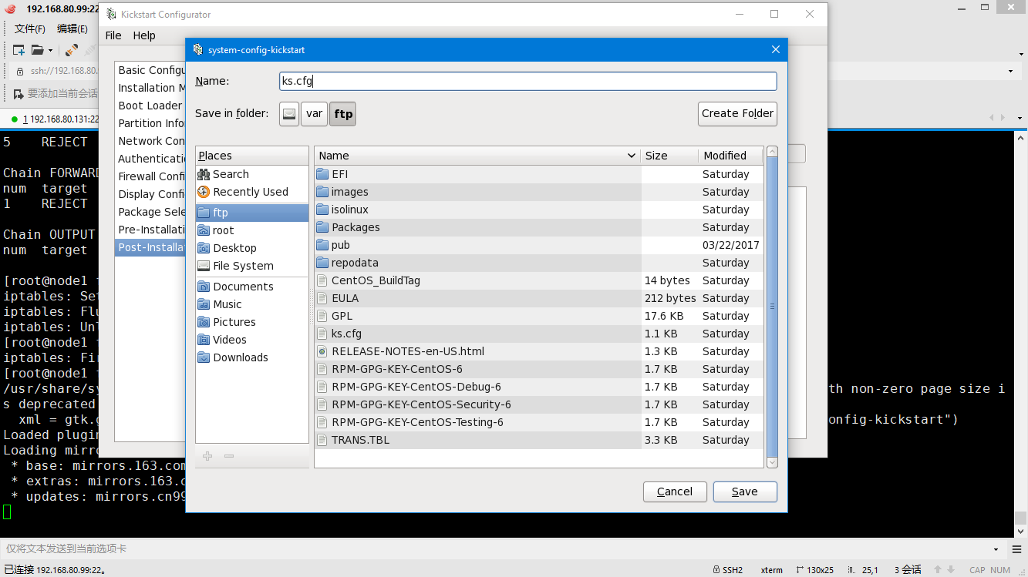Open the 编辑(E) menu in Xshell
The height and width of the screenshot is (577, 1028).
click(x=72, y=29)
